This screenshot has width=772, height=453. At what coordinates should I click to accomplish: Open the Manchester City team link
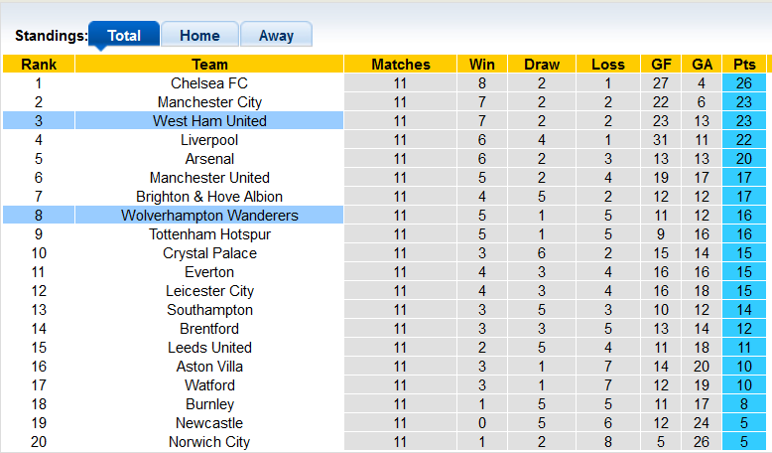[209, 102]
